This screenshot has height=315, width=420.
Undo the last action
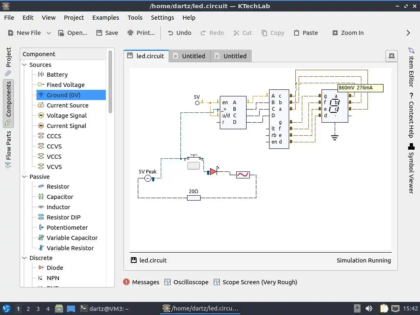tap(180, 33)
